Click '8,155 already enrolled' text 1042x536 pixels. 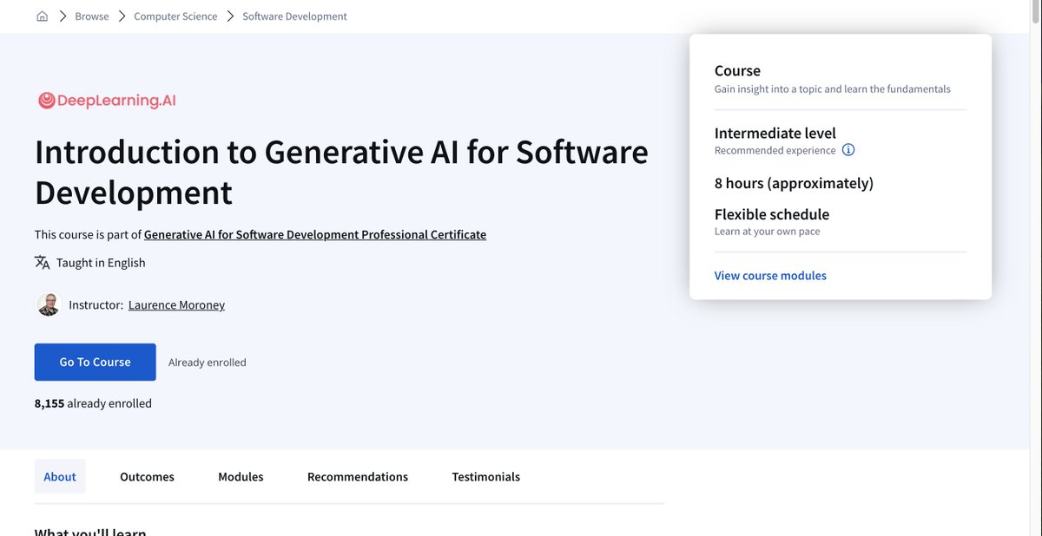pos(93,403)
